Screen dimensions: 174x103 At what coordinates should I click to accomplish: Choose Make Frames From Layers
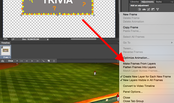[x=139, y=64]
